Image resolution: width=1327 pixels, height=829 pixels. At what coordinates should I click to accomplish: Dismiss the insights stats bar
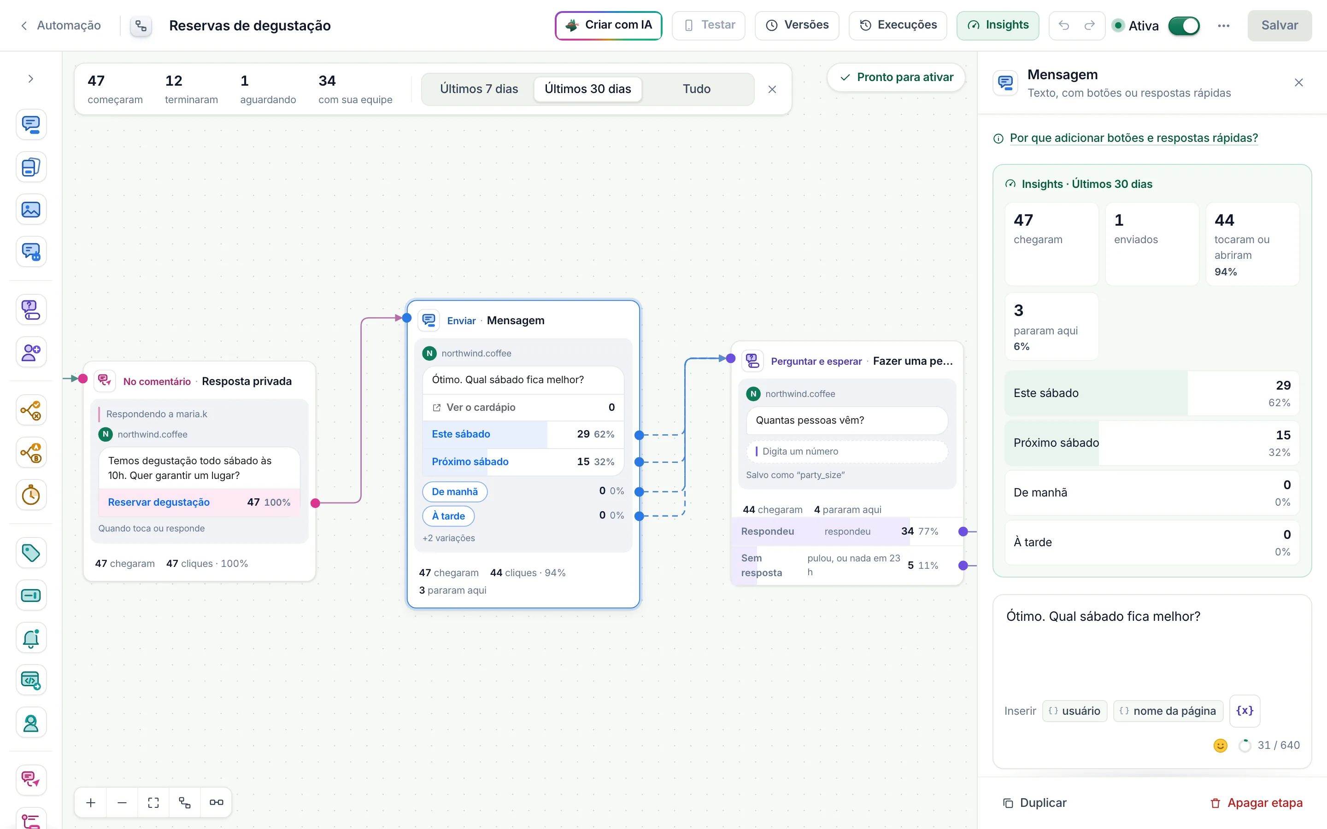coord(772,89)
